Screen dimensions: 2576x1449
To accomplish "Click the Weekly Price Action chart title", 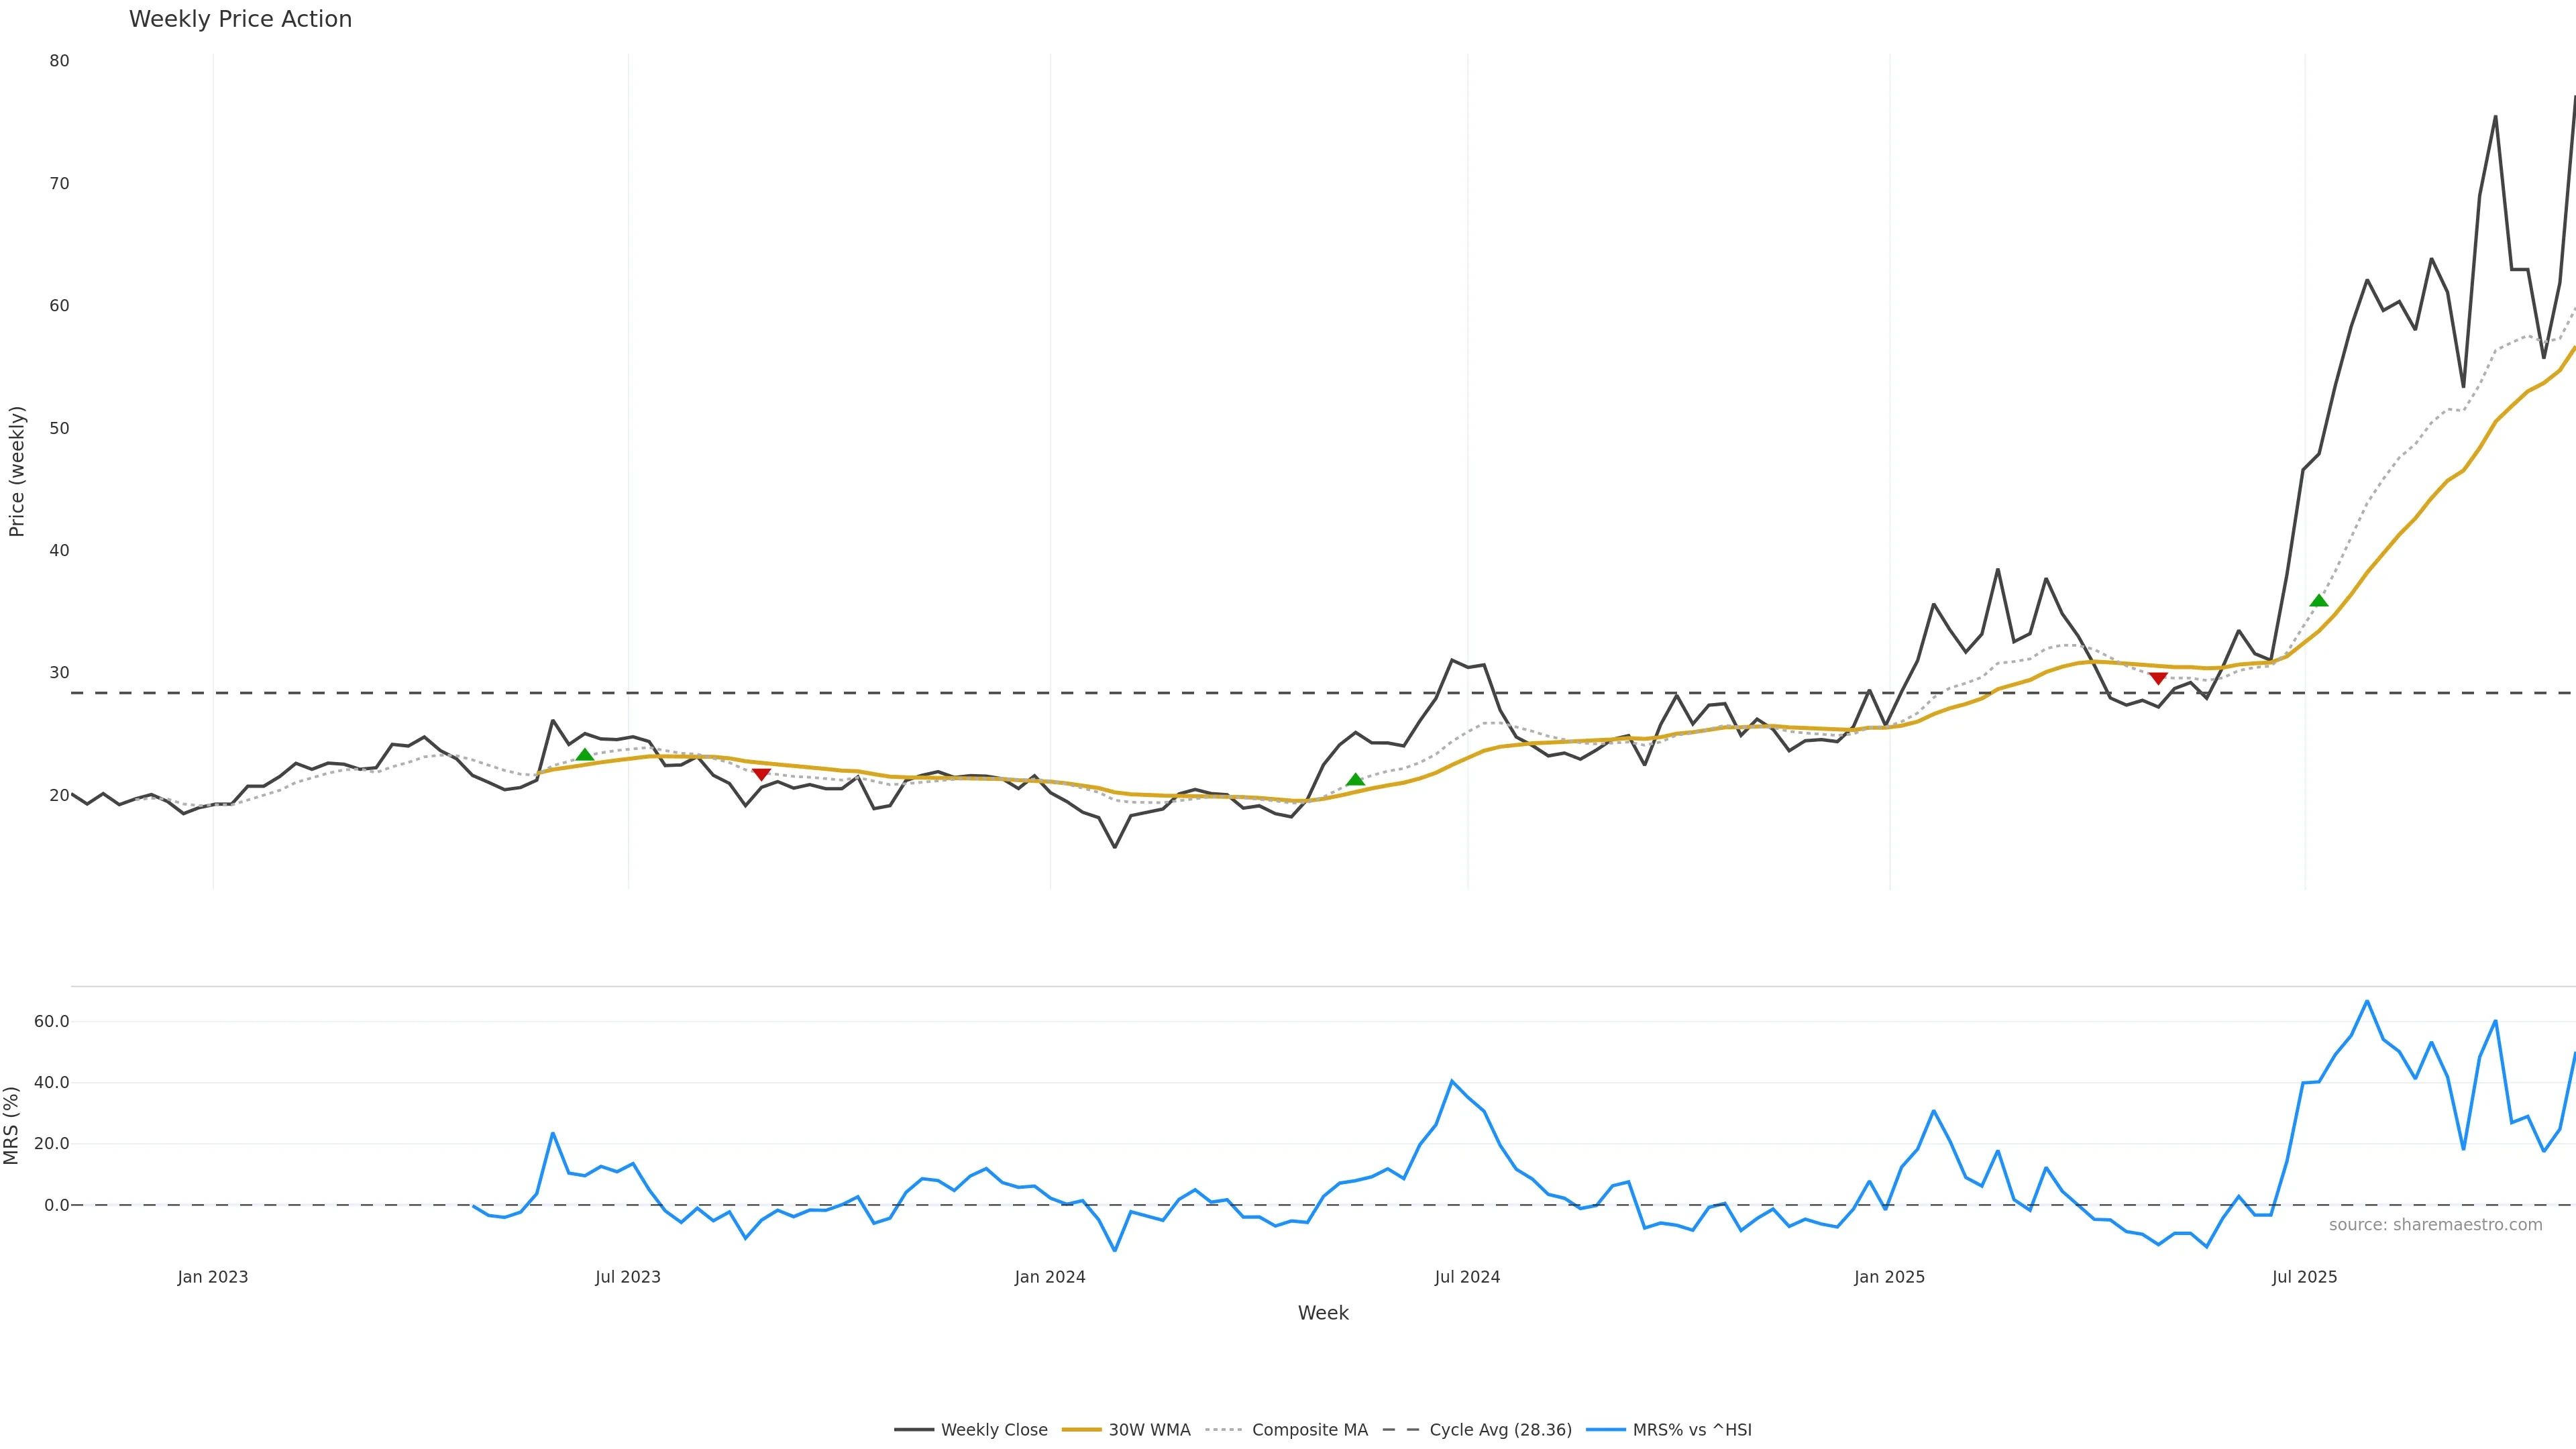I will (240, 19).
